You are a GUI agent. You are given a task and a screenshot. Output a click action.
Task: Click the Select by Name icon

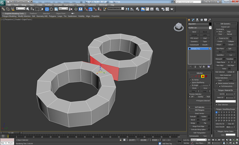(x=32, y=9)
